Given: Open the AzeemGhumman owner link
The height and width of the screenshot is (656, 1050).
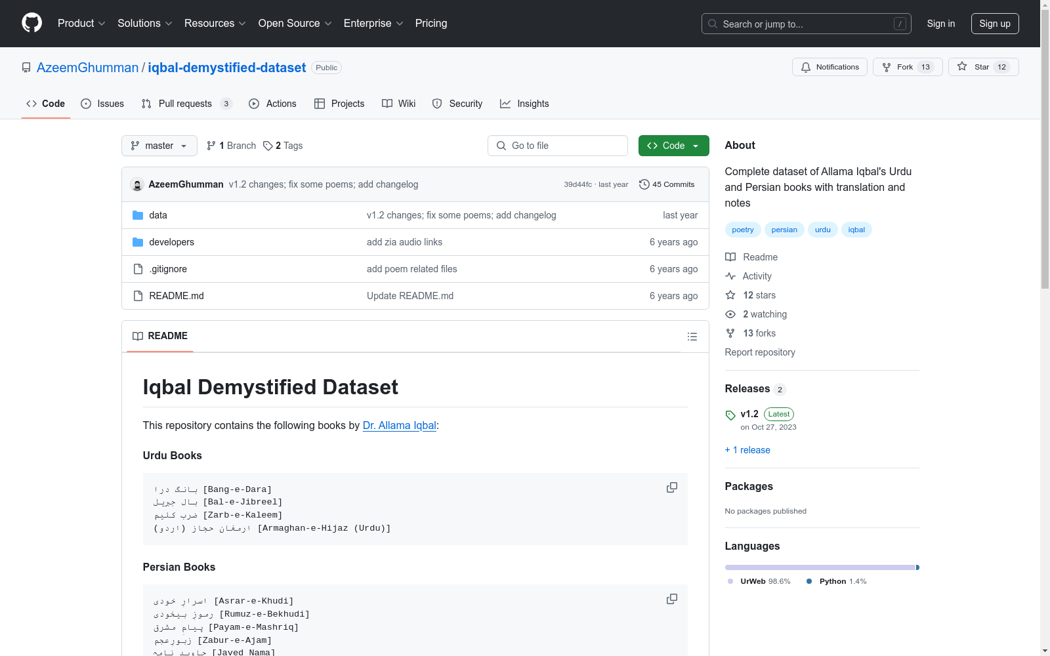Looking at the screenshot, I should [x=87, y=68].
